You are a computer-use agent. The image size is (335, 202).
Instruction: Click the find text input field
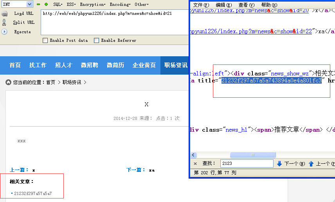pyautogui.click(x=247, y=164)
